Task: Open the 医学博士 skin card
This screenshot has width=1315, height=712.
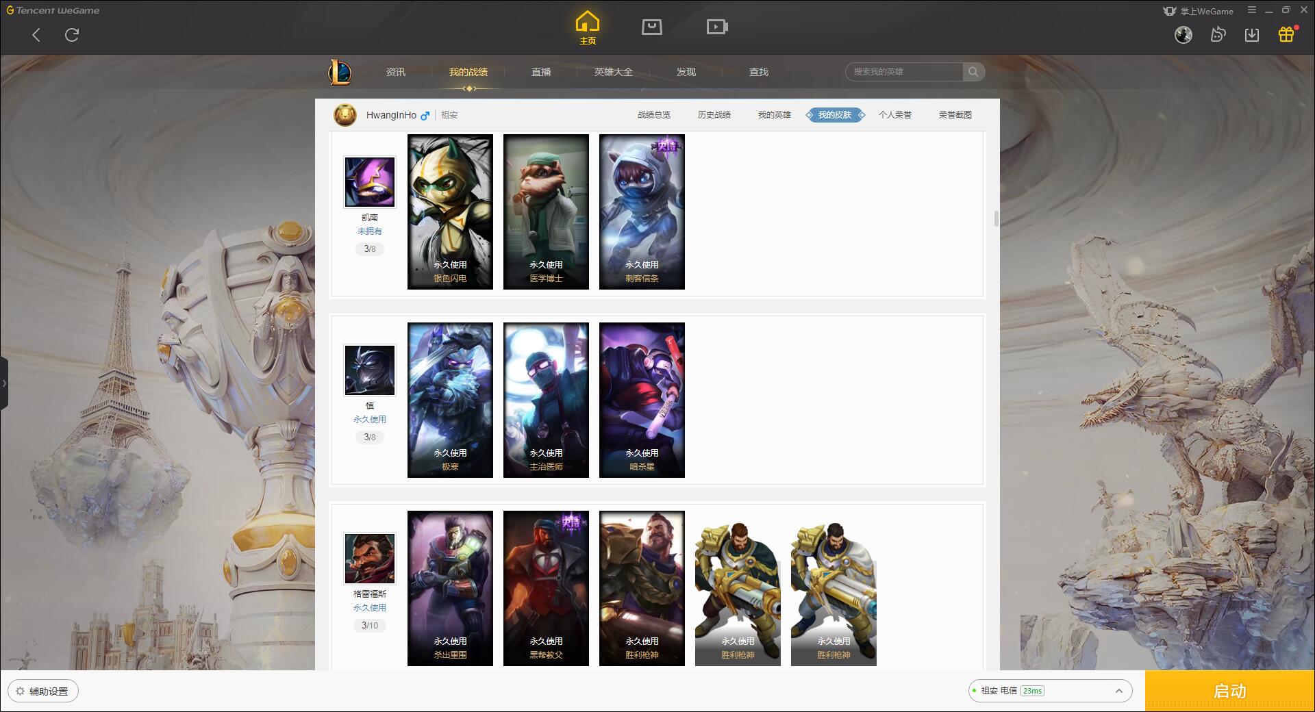Action: (546, 212)
